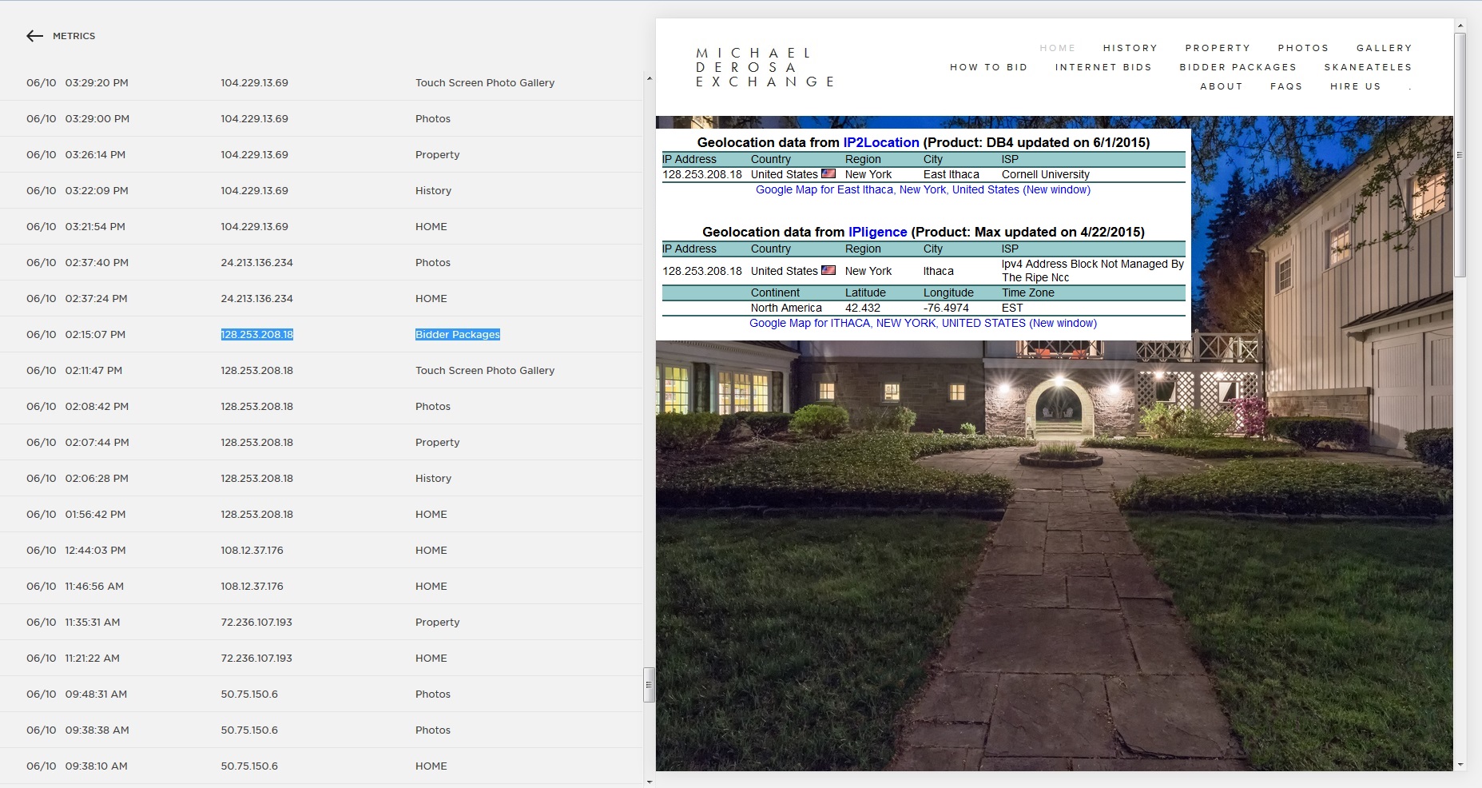
Task: Click the Michael DeRosa Exchange logo
Action: click(765, 67)
